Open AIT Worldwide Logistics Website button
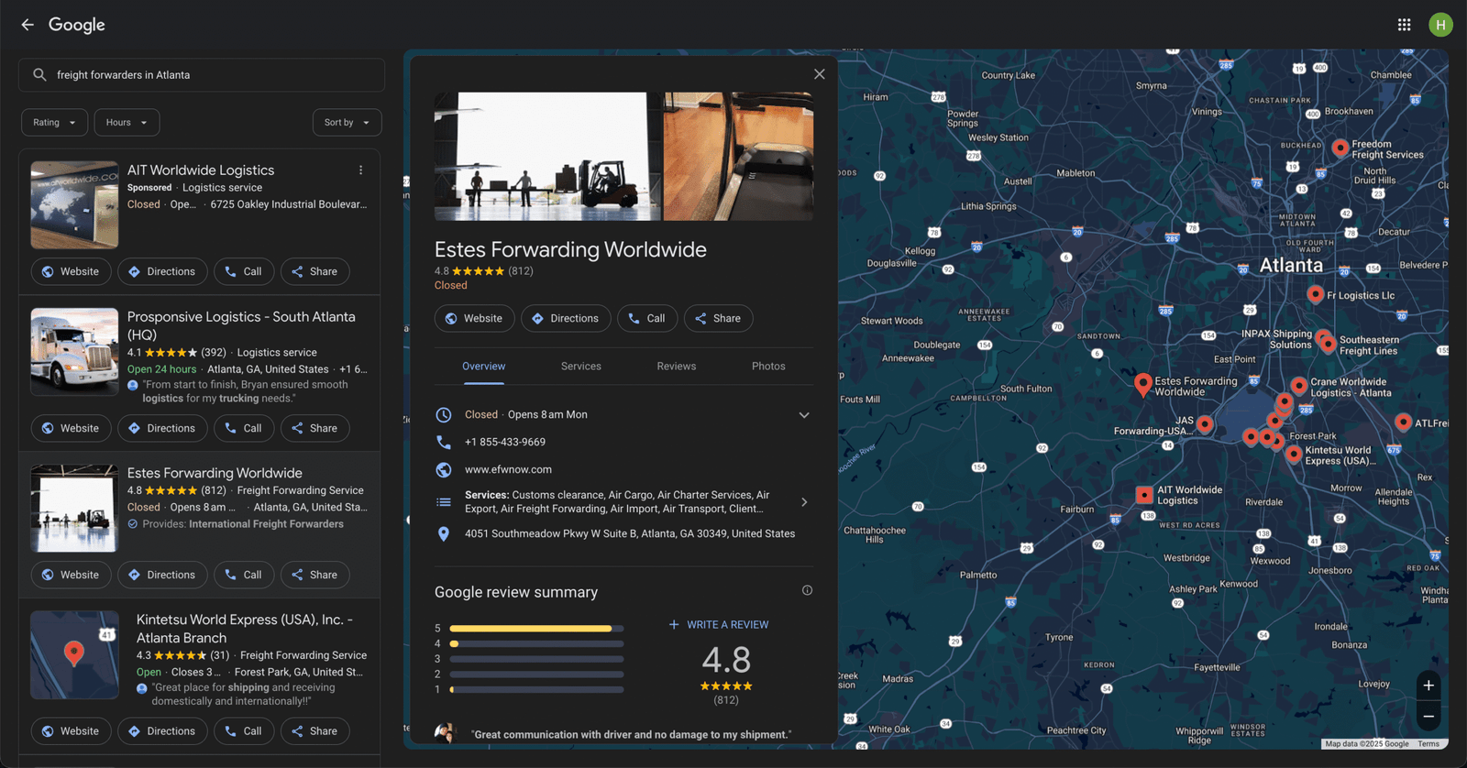 (71, 272)
